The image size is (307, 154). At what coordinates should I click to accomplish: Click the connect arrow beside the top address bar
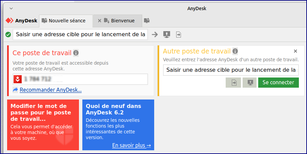click(155, 35)
